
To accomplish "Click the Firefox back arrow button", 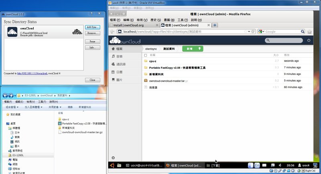I will (112, 32).
